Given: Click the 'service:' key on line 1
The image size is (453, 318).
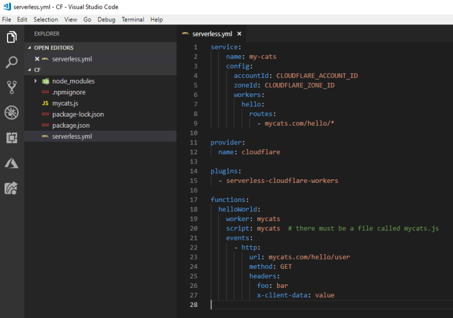Looking at the screenshot, I should [226, 47].
